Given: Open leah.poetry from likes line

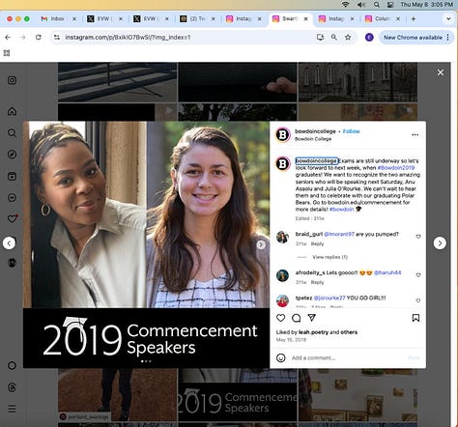Looking at the screenshot, I should point(313,332).
